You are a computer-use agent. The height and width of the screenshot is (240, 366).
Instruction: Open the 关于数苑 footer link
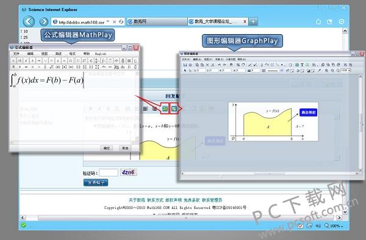137,200
